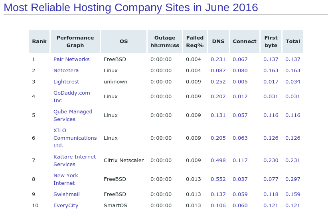Open Swishmail performance graph link
Screen dimensions: 328x218
tap(67, 194)
